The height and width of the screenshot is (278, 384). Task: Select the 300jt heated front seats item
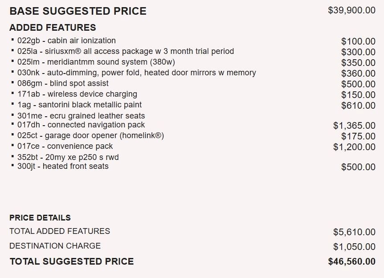[x=63, y=166]
